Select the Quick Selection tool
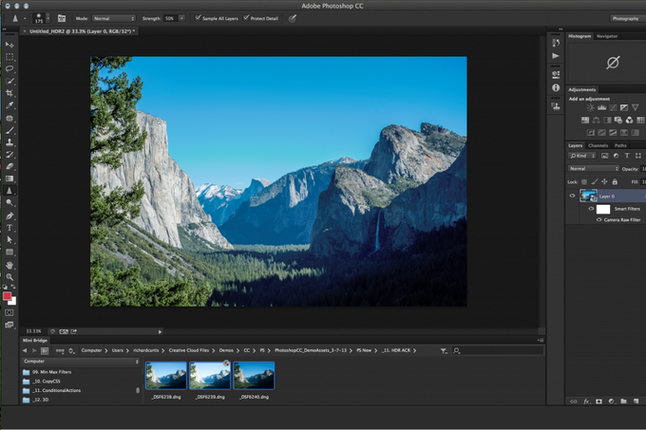Image resolution: width=646 pixels, height=430 pixels. tap(9, 81)
